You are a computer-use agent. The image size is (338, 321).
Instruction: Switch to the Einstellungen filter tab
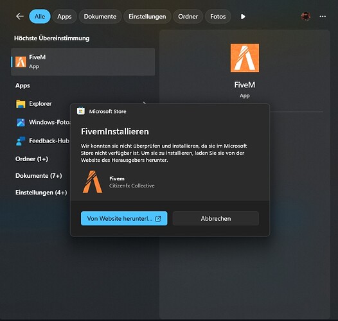tap(147, 17)
